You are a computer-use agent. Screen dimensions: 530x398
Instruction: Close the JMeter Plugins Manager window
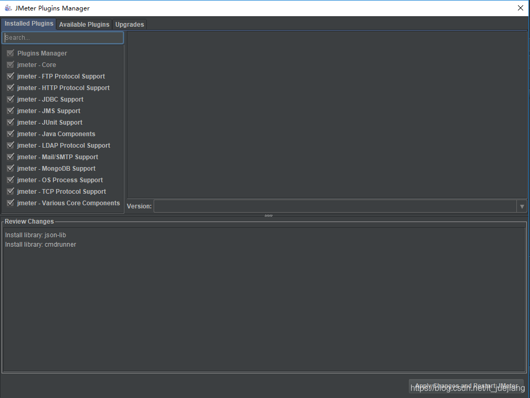click(x=521, y=8)
